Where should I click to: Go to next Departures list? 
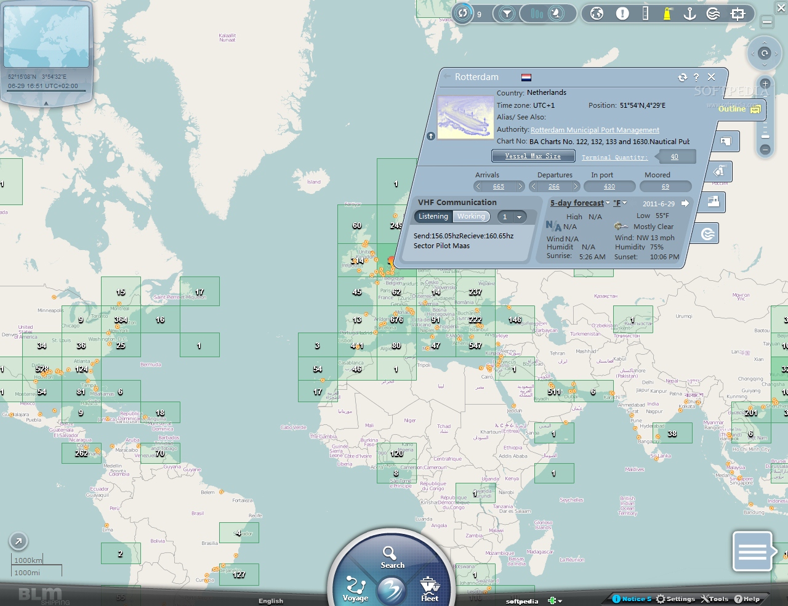[576, 186]
